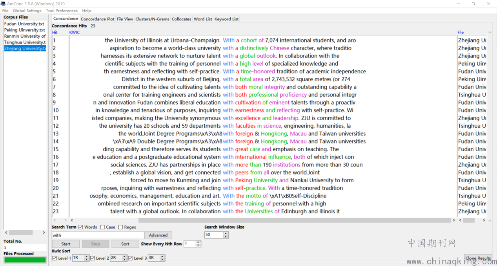Image resolution: width=497 pixels, height=266 pixels.
Task: Click hit number 12 in Hit column
Action: [56, 126]
